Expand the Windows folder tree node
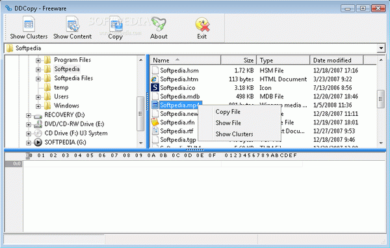The image size is (390, 248). [x=38, y=106]
